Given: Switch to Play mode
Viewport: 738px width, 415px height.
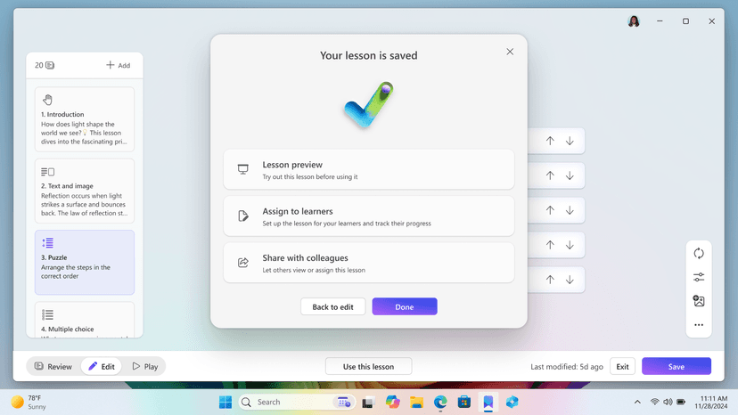Looking at the screenshot, I should coord(145,367).
